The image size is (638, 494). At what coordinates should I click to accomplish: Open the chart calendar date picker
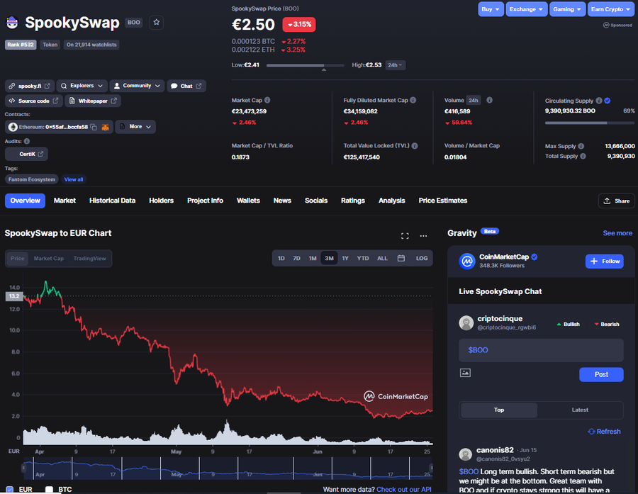(x=401, y=258)
